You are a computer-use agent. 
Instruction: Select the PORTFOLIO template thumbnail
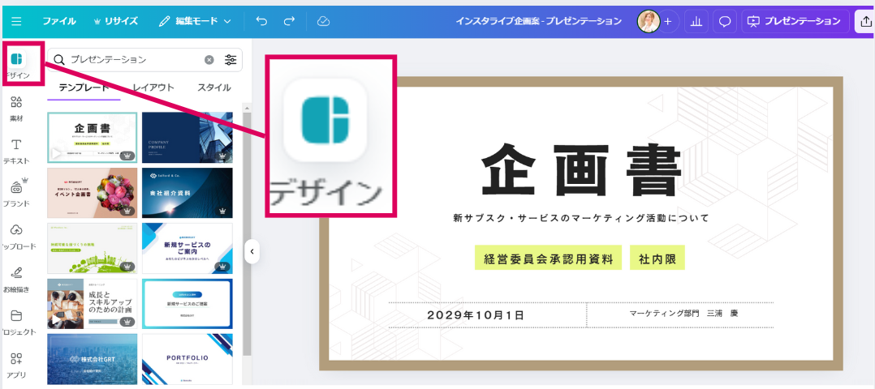click(x=187, y=358)
